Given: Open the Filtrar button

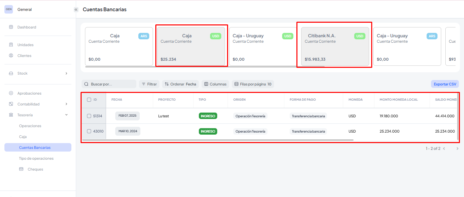Looking at the screenshot, I should [x=149, y=84].
